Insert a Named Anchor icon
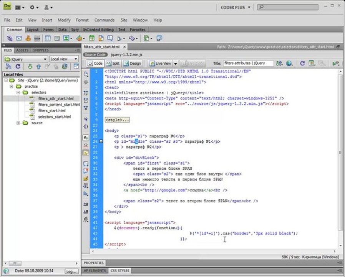This screenshot has height=277, width=345. pyautogui.click(x=28, y=38)
